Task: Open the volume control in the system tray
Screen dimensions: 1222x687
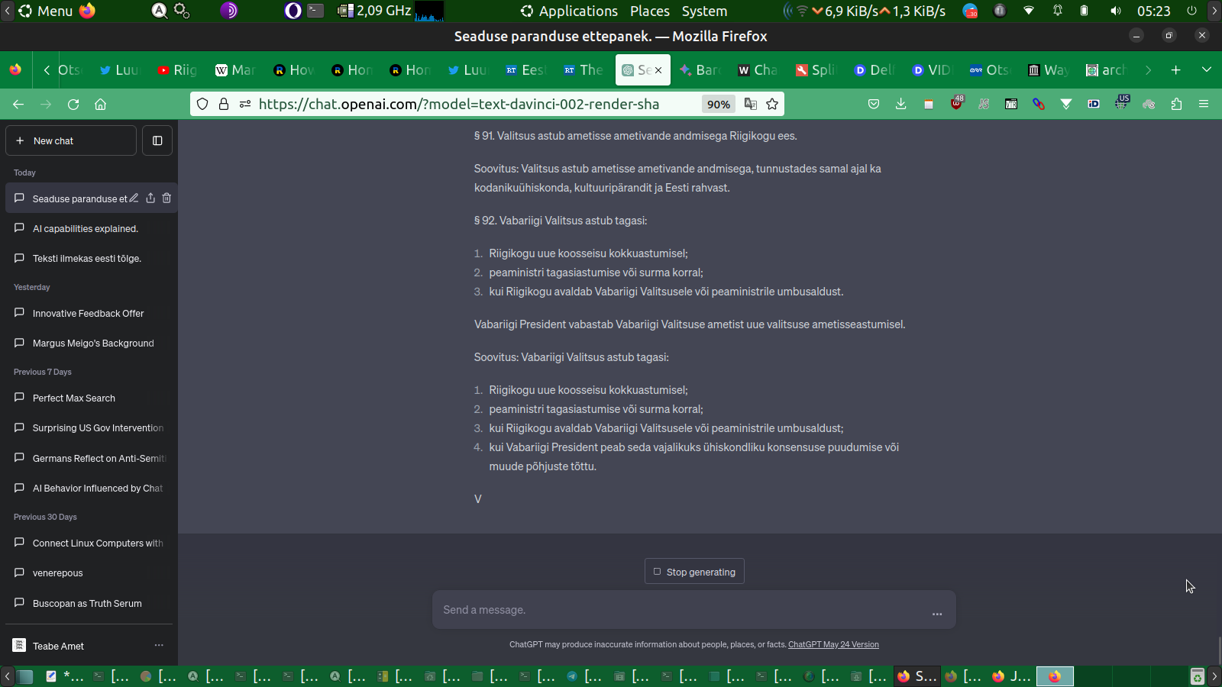Action: pos(1116,11)
